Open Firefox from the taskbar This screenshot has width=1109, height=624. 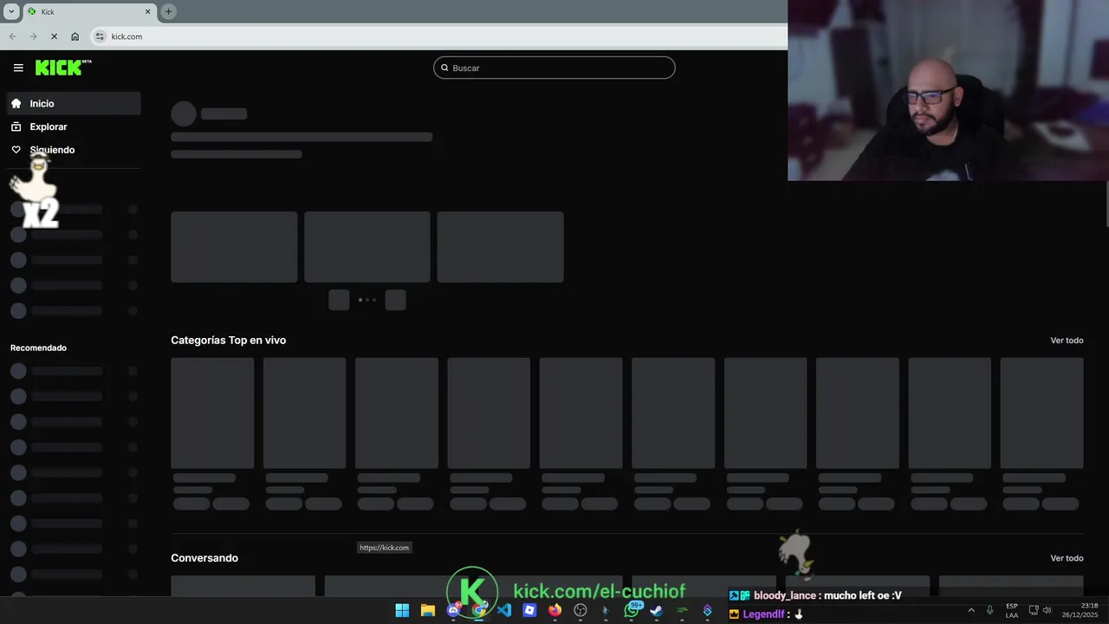pos(554,610)
